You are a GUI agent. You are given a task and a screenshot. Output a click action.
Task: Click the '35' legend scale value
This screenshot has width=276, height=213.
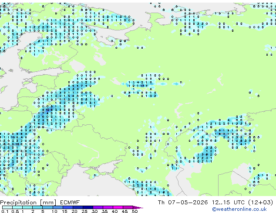point(104,211)
